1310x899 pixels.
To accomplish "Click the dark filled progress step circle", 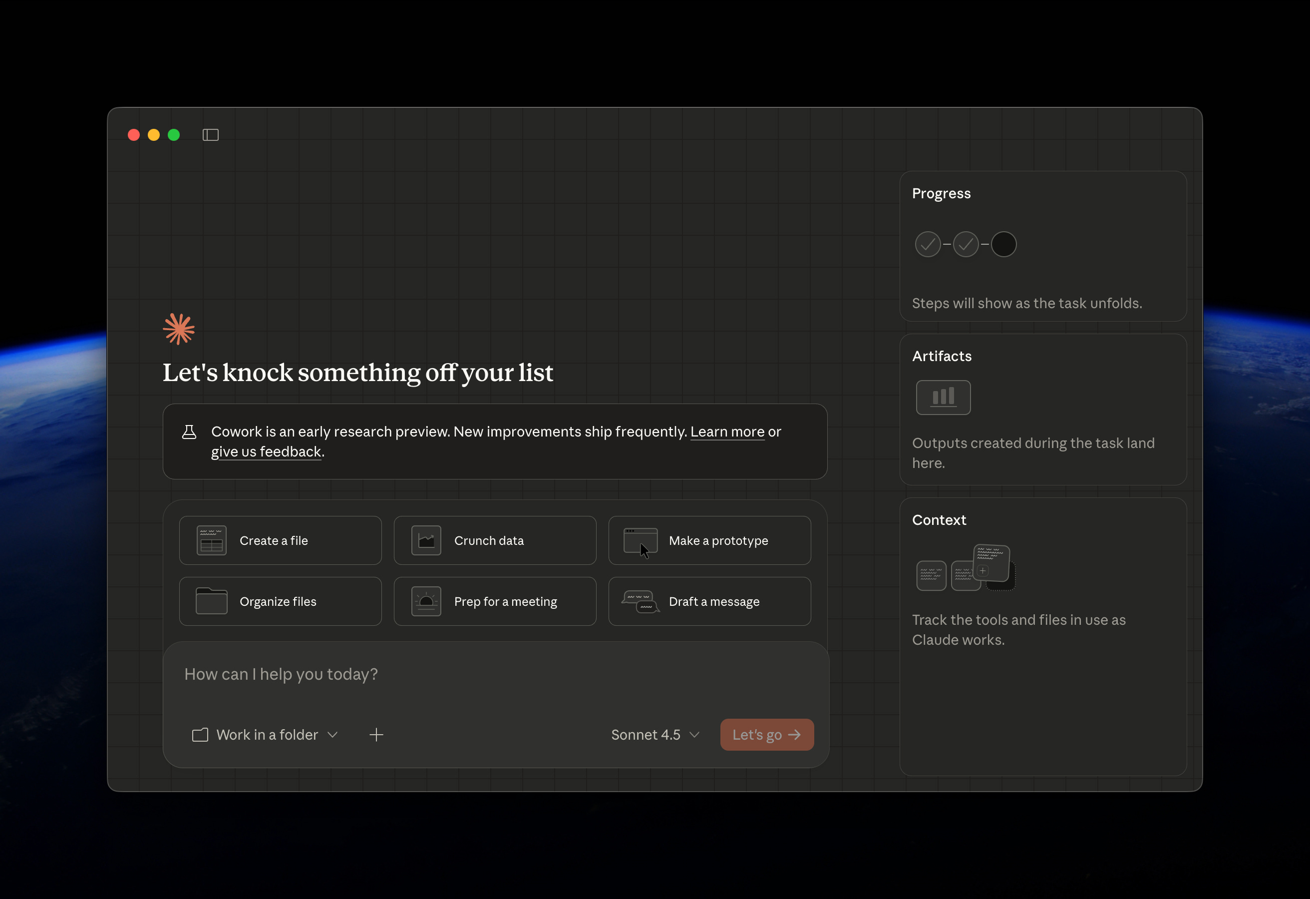I will (1003, 244).
